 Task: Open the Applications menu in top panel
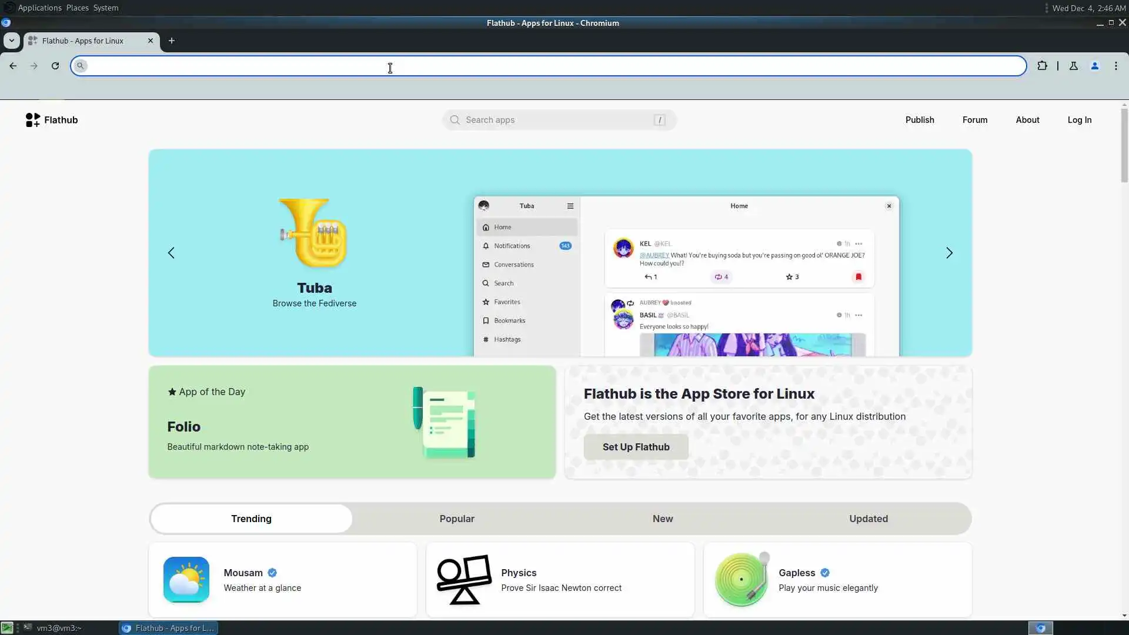coord(39,8)
